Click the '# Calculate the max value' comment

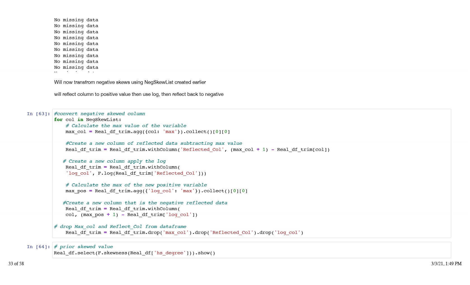pos(126,126)
